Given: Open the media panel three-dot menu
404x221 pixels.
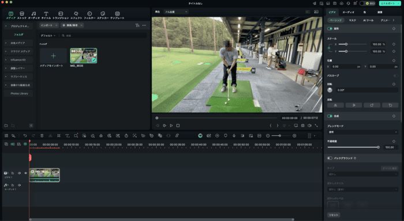Looking at the screenshot, I should coord(144,25).
